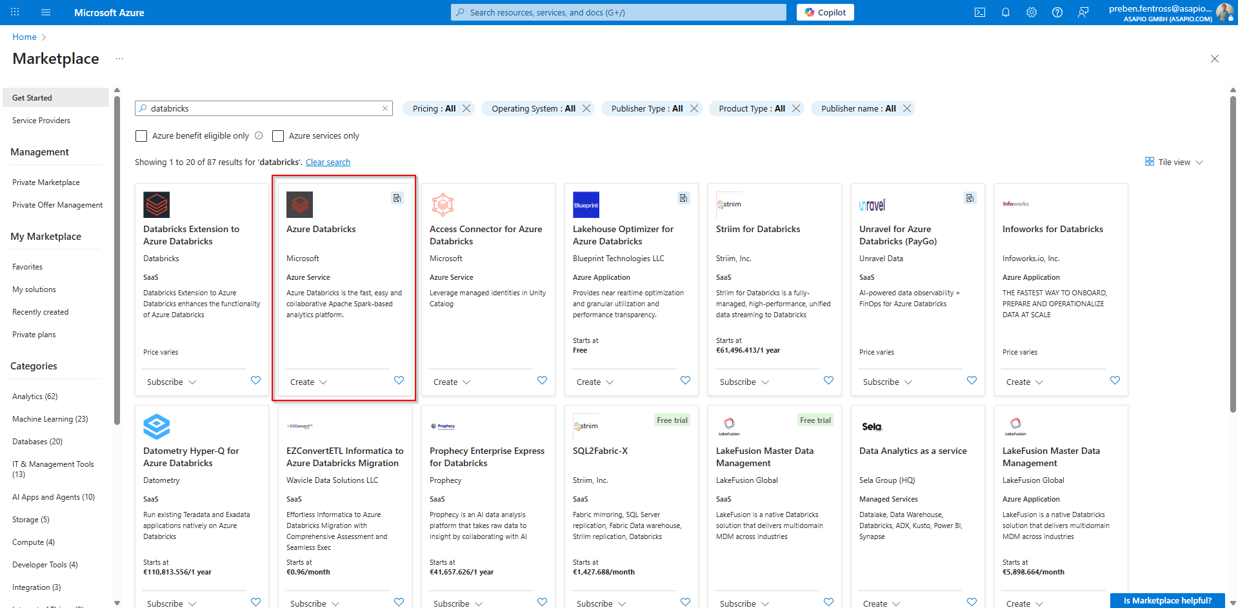
Task: Click the Clear search link
Action: (x=328, y=162)
